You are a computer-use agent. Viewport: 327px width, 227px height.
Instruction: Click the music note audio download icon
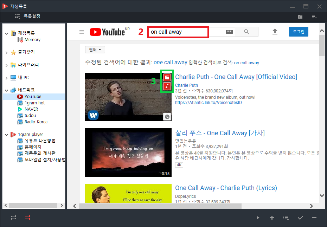coord(167,86)
